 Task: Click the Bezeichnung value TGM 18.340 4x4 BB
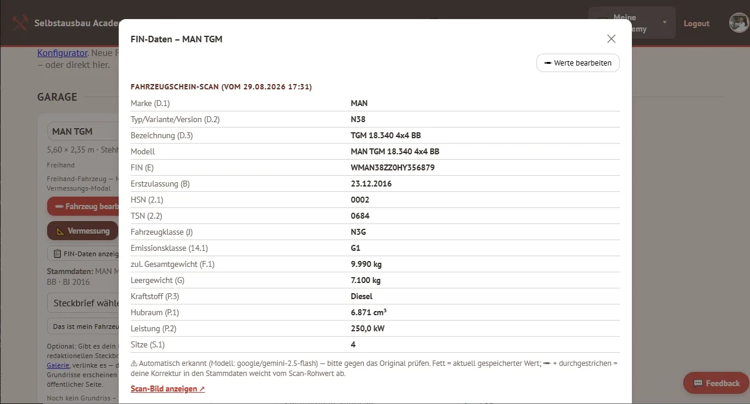[386, 135]
